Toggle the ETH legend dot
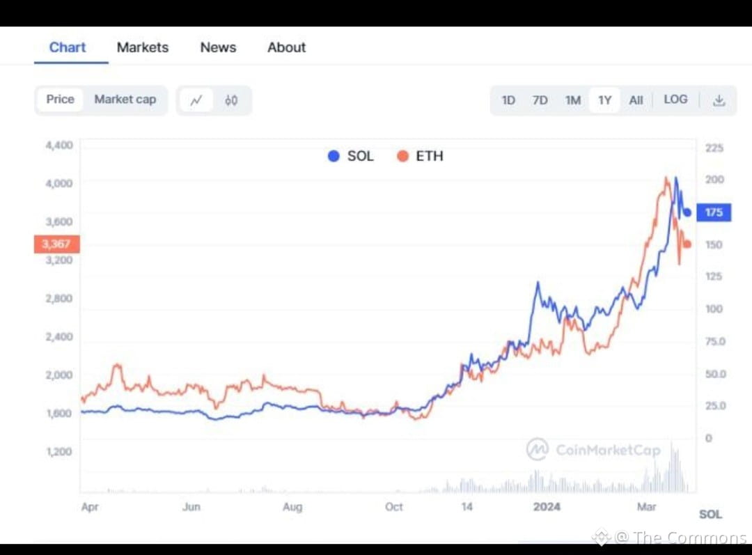This screenshot has width=752, height=555. pyautogui.click(x=402, y=156)
